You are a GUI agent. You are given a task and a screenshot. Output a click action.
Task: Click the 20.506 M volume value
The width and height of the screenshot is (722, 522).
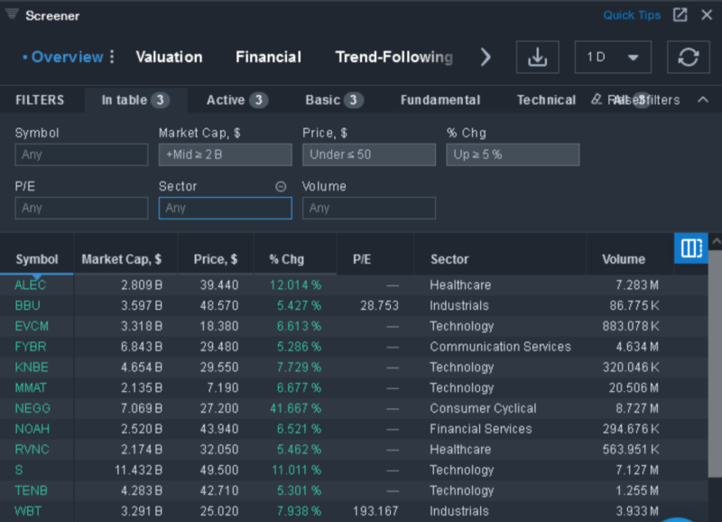coord(634,388)
